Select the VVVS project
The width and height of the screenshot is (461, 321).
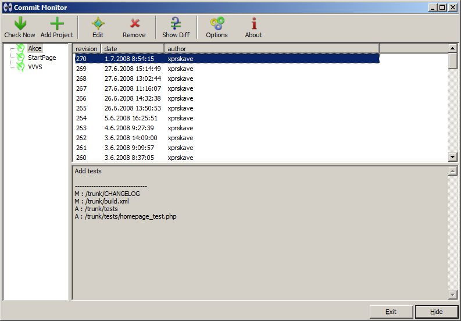[35, 67]
